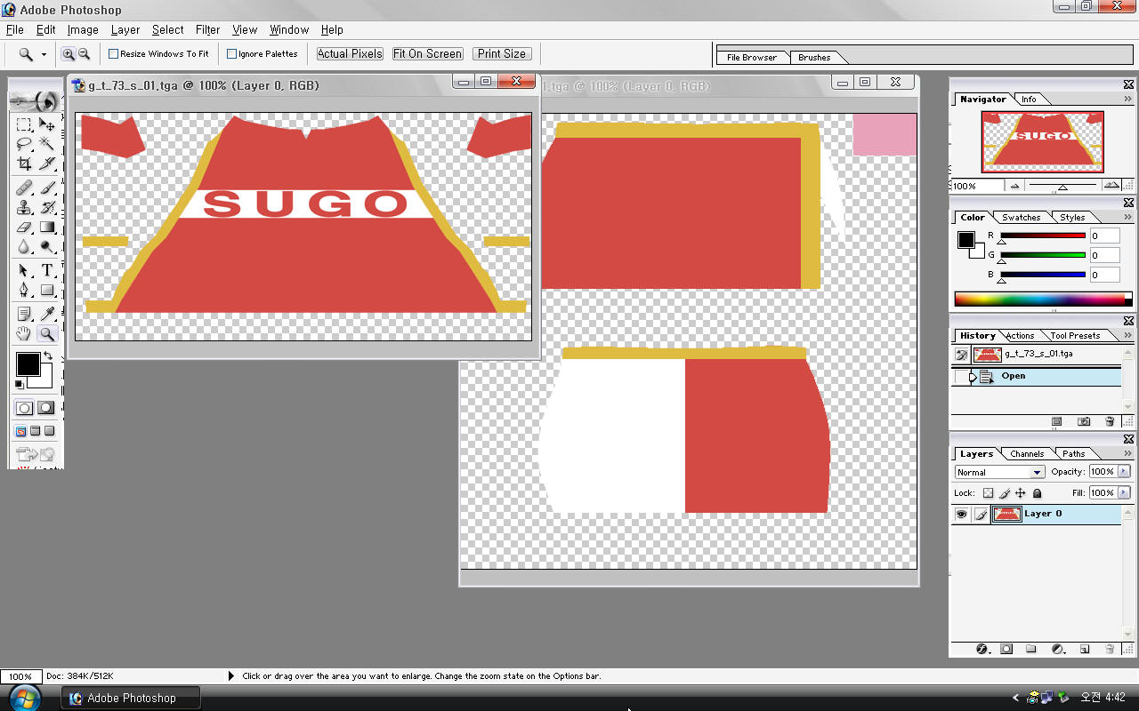
Task: Select the Hand tool
Action: click(25, 334)
